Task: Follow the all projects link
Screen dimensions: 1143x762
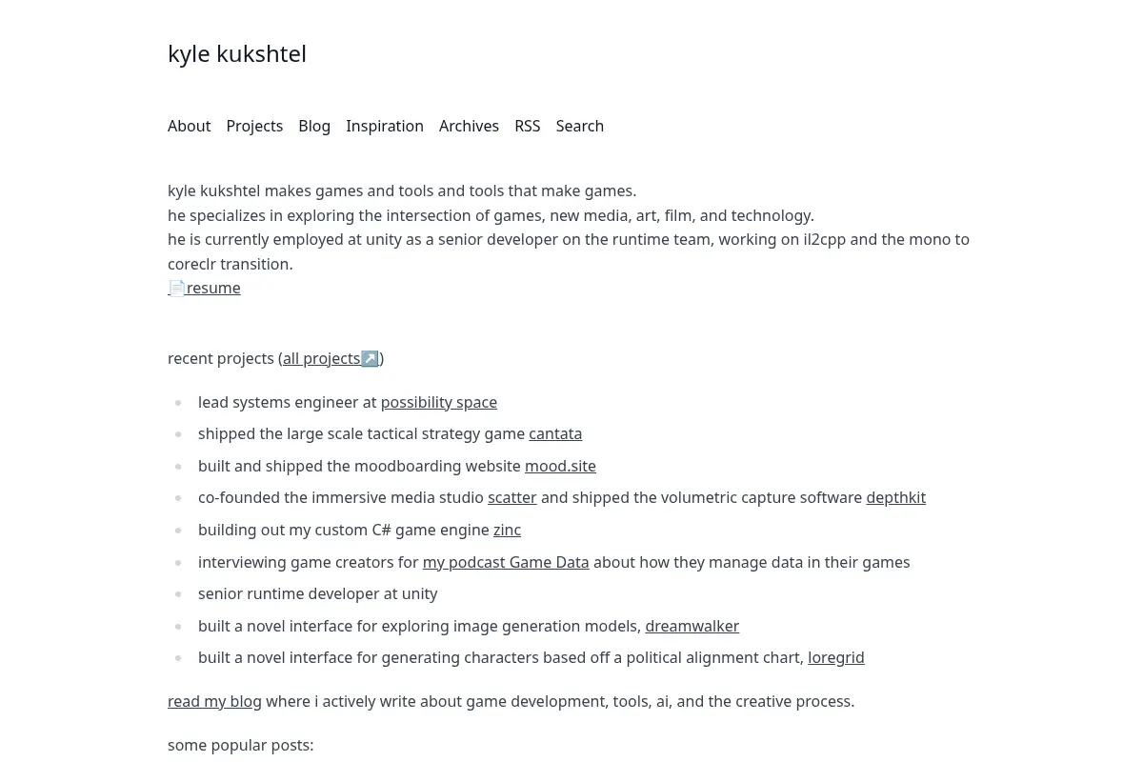Action: point(322,358)
